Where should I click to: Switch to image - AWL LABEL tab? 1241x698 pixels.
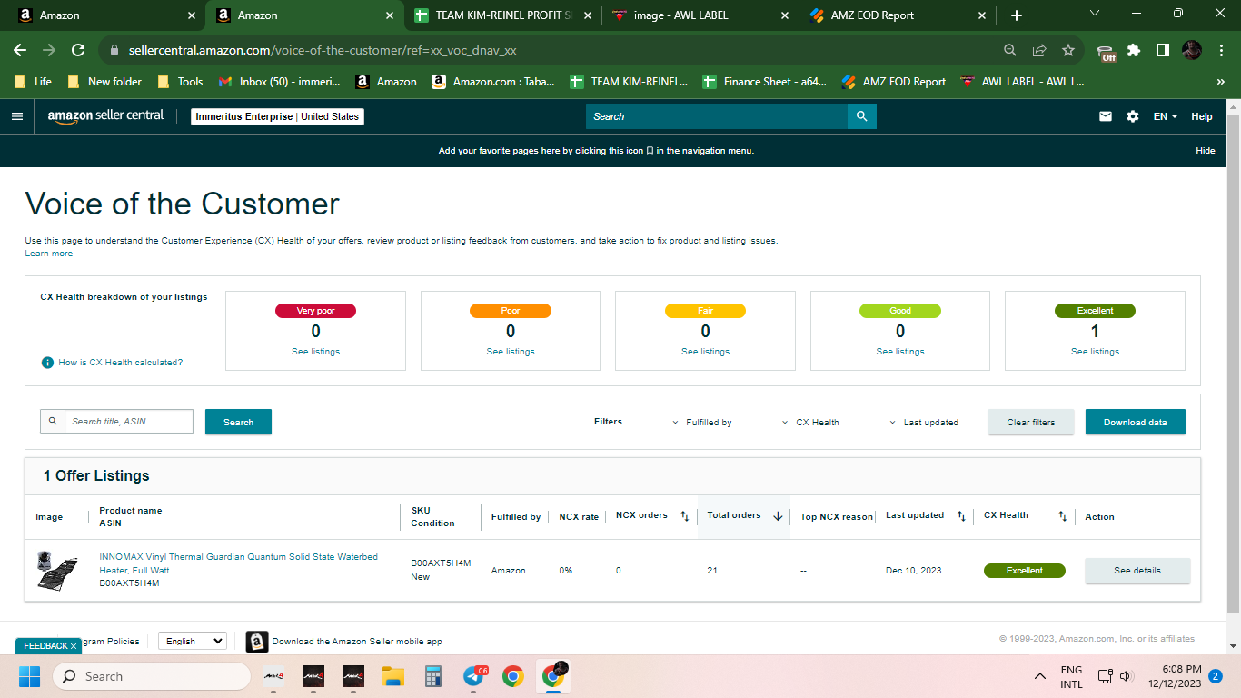(x=699, y=15)
